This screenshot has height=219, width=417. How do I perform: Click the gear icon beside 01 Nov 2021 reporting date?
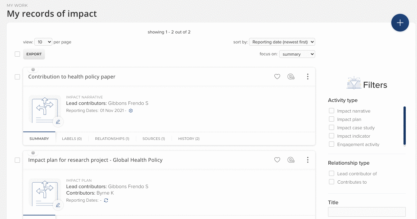coord(131,111)
